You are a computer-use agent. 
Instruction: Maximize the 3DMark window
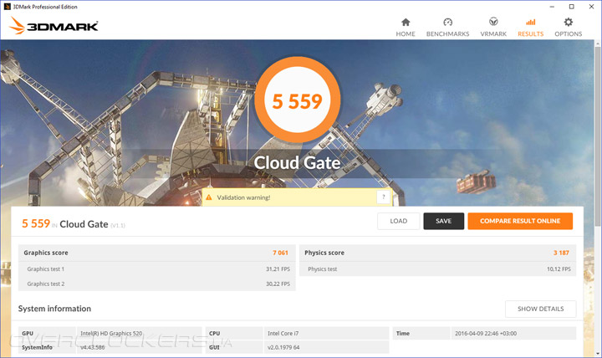point(572,7)
